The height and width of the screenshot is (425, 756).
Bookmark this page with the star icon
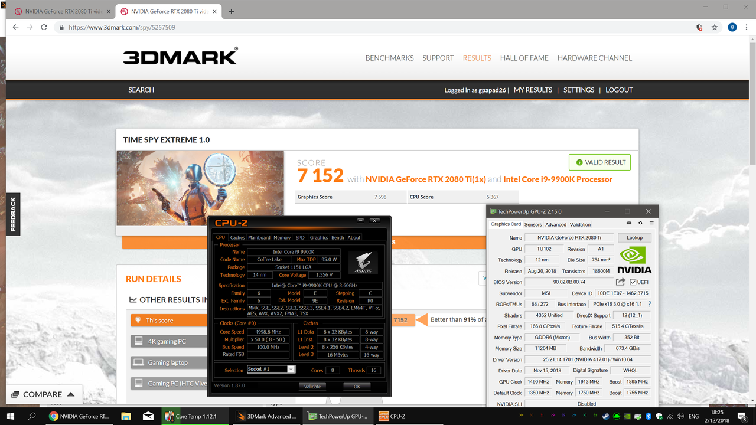pyautogui.click(x=715, y=27)
